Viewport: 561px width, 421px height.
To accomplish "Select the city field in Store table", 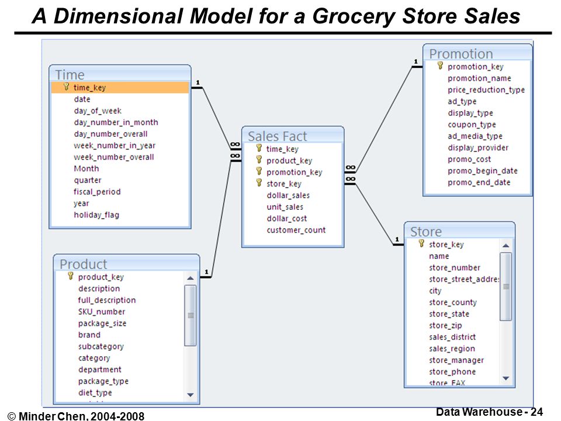I will [435, 291].
